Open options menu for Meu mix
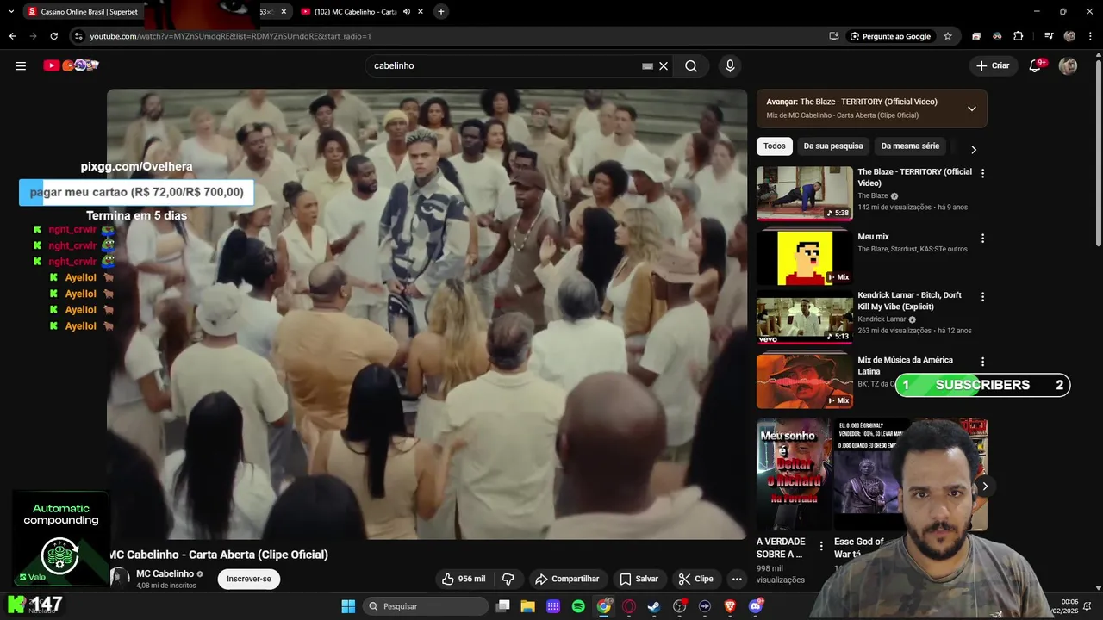The image size is (1103, 620). coord(982,239)
